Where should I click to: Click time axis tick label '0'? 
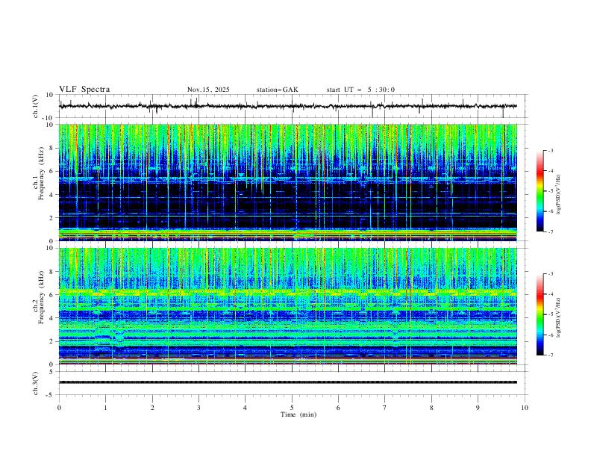point(59,408)
